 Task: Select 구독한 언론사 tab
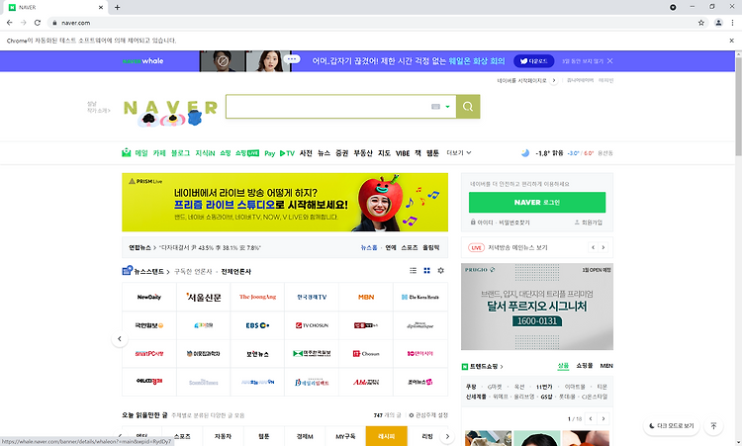pos(193,272)
